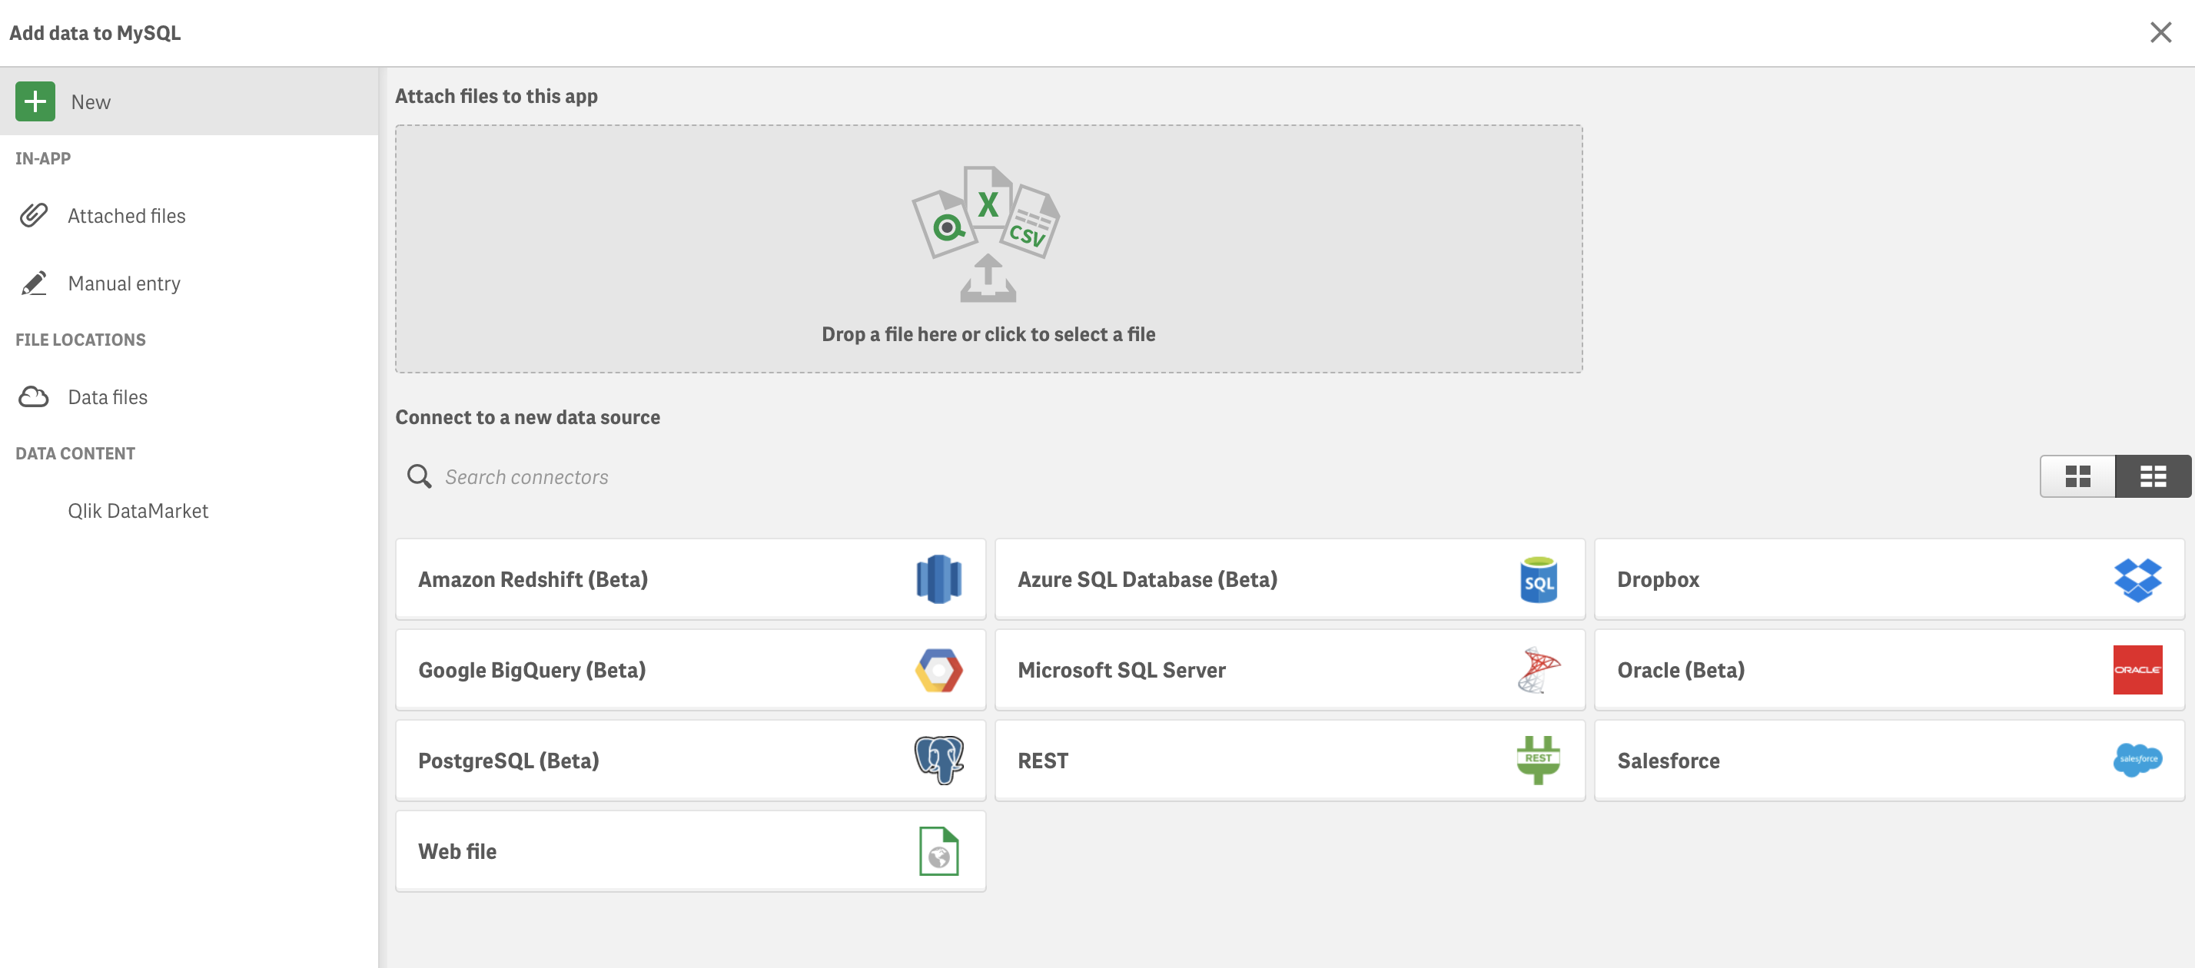Click the Salesforce cloud logo icon
The image size is (2195, 968).
2137,760
